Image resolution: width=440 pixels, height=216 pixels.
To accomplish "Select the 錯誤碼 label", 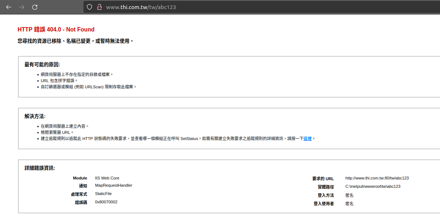I will [81, 203].
